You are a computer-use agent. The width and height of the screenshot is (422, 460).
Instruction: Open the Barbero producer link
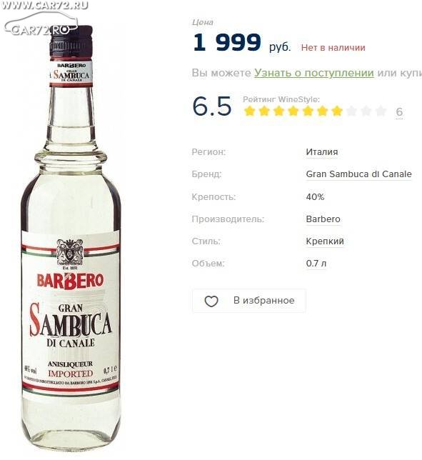323,219
